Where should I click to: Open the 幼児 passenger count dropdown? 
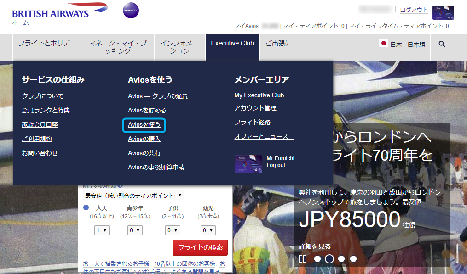(x=208, y=230)
